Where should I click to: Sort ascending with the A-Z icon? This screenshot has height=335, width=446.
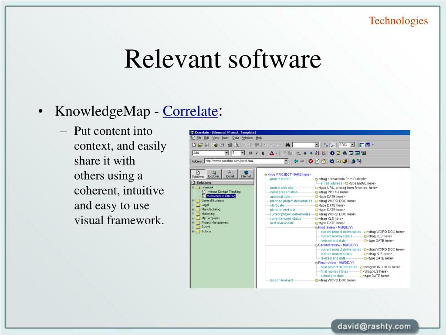click(x=317, y=153)
